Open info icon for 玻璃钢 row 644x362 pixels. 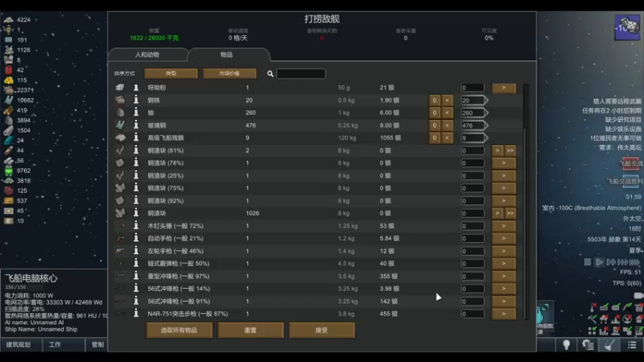136,125
